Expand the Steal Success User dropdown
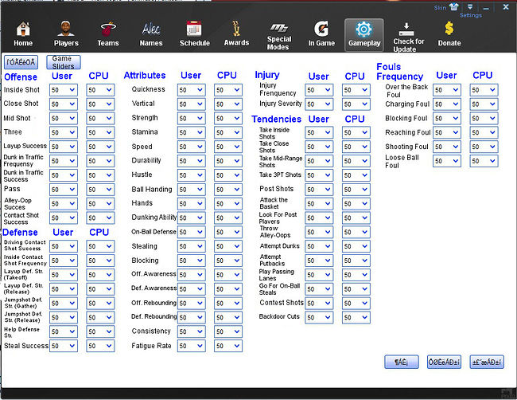The image size is (517, 400). point(64,347)
